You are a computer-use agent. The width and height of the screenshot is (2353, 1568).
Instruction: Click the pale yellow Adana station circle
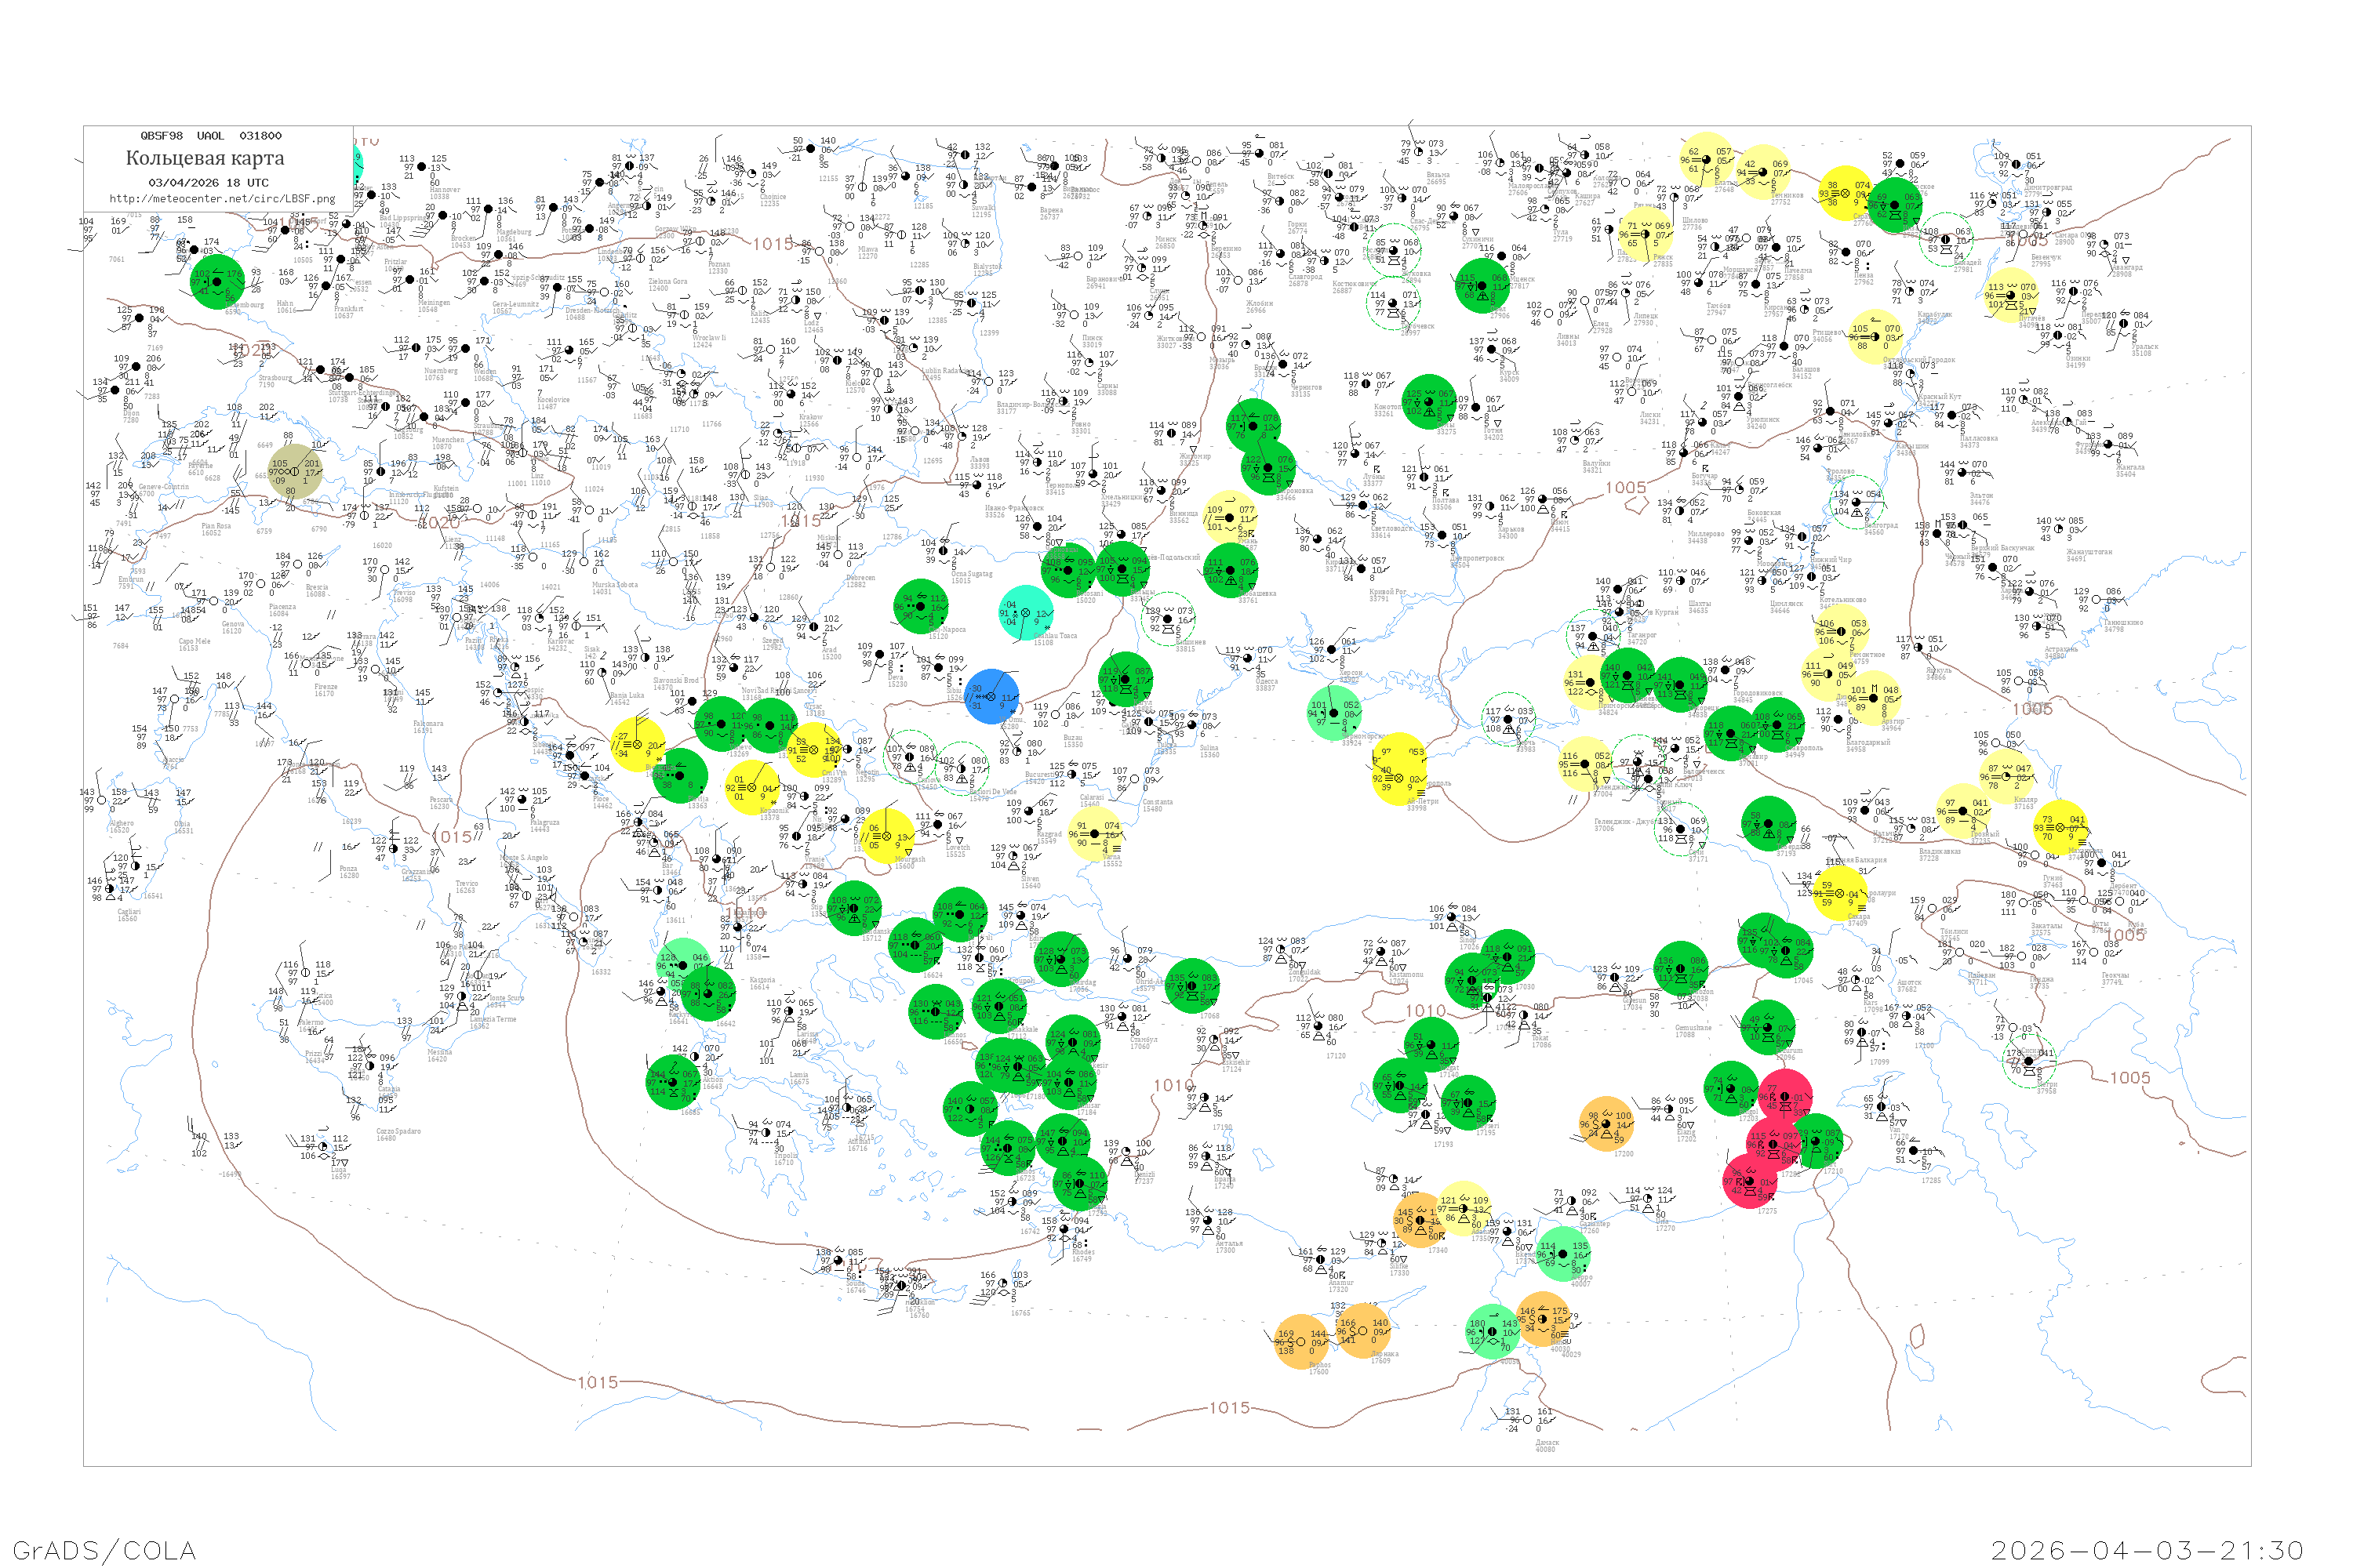tap(1464, 1207)
